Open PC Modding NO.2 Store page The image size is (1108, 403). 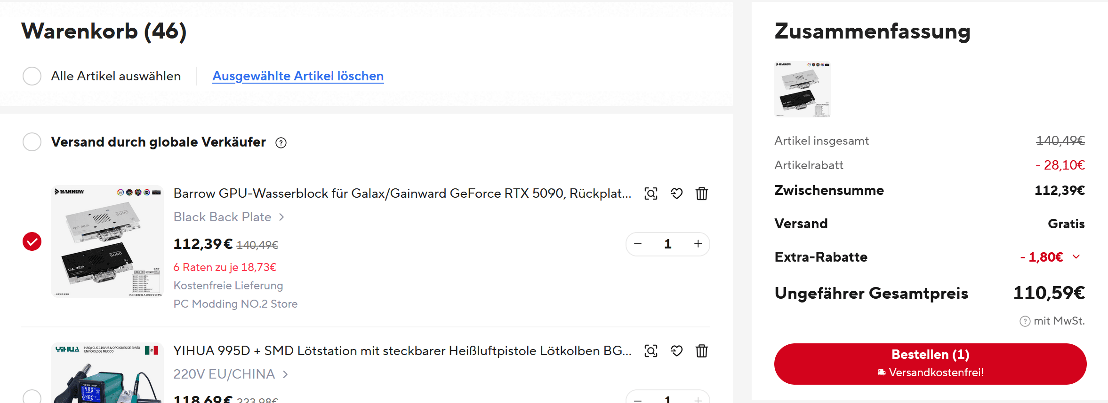coord(235,304)
